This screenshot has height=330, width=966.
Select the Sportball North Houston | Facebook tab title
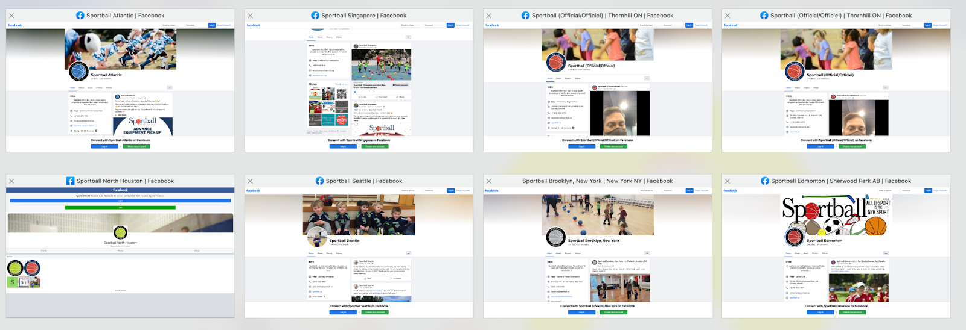click(125, 181)
